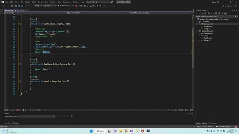The height and width of the screenshot is (134, 239).
Task: Click 0 references link above CarMake_Is_Toyota_Test
Action: pyautogui.click(x=35, y=22)
